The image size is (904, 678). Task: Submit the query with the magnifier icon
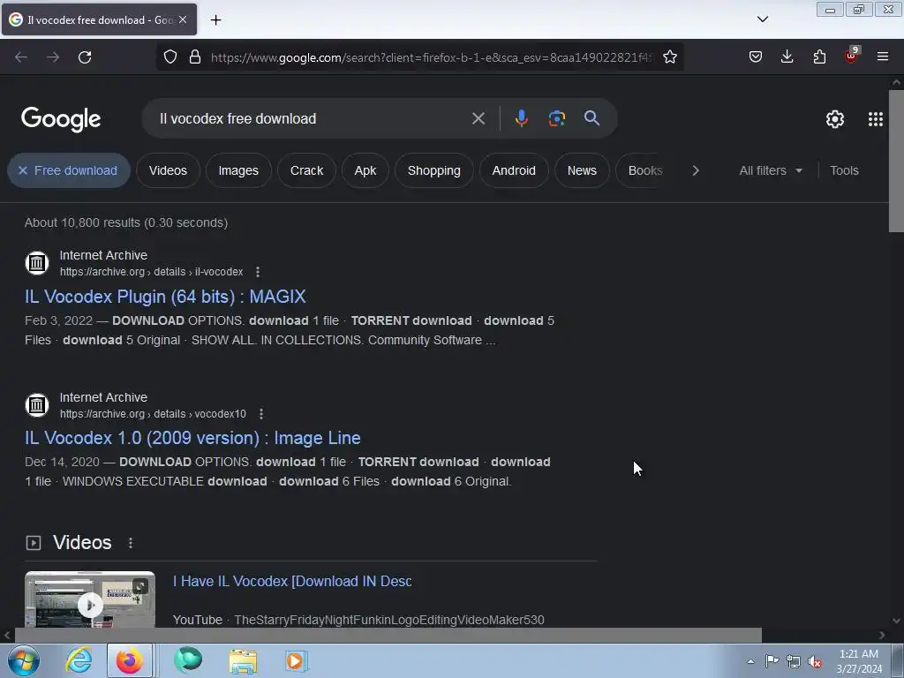point(591,118)
